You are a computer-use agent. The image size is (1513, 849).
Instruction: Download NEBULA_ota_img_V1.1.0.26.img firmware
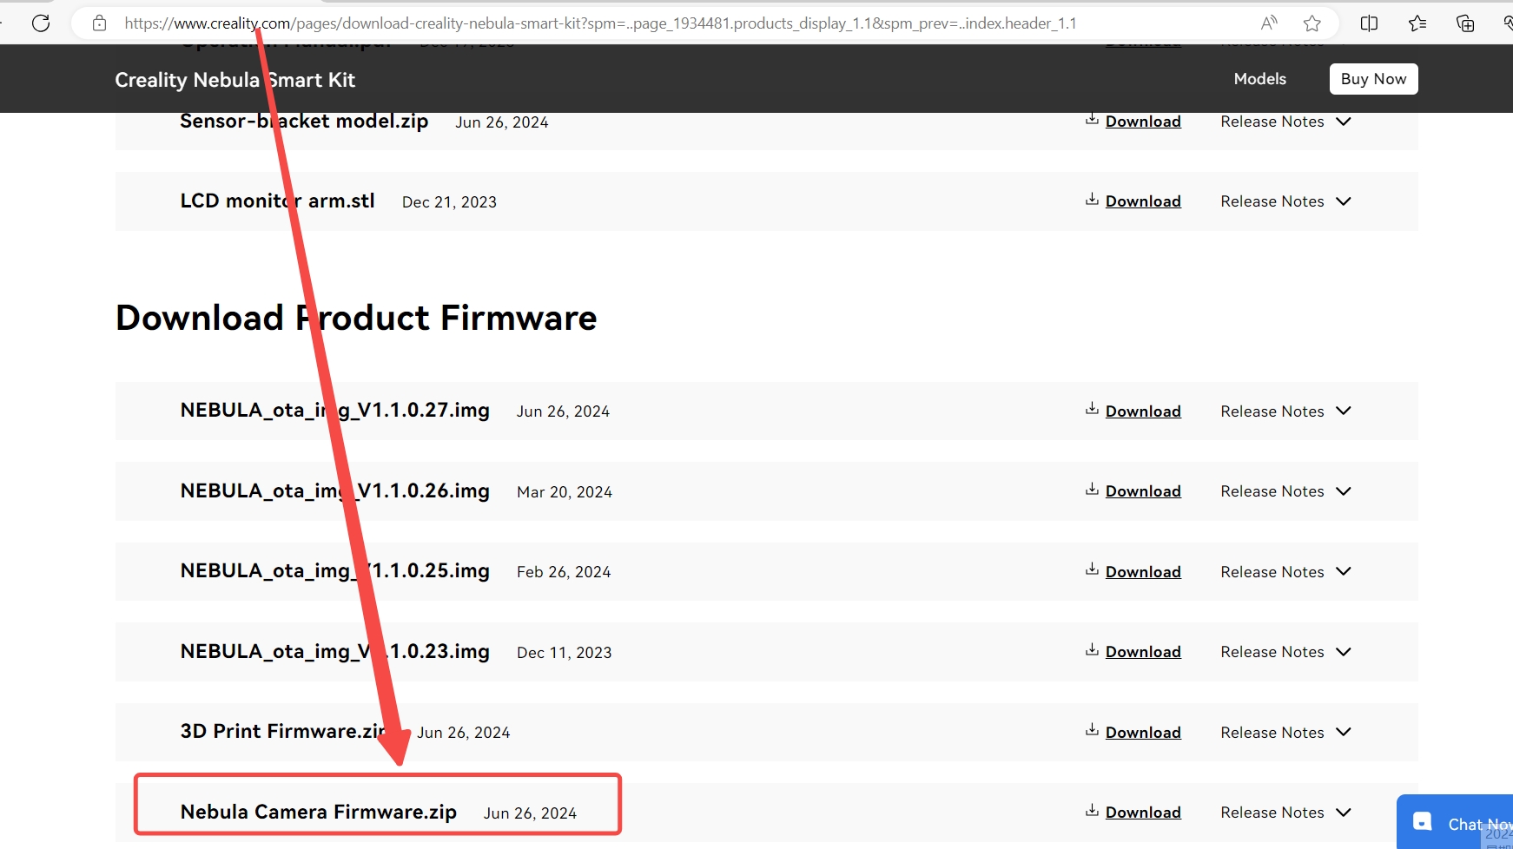[1143, 491]
